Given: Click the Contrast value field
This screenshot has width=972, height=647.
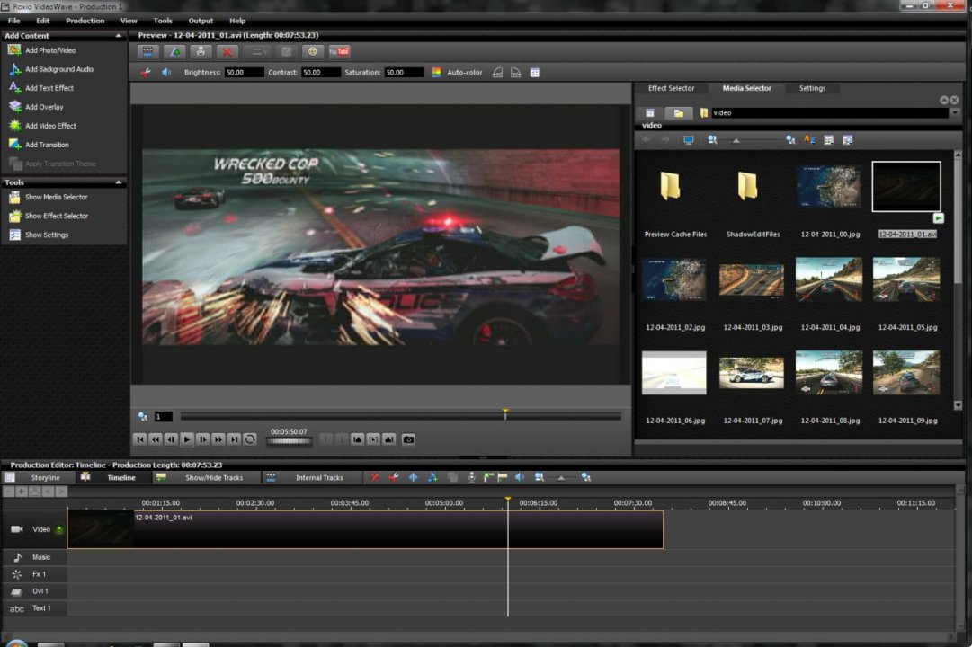Looking at the screenshot, I should 320,73.
